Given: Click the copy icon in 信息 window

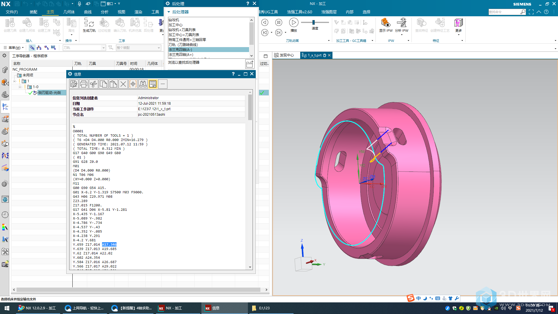Looking at the screenshot, I should click(x=103, y=84).
